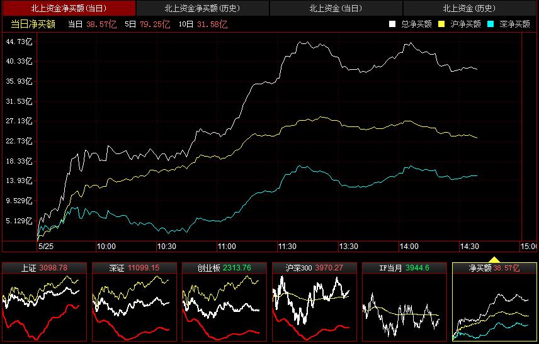Open the IF当月 futures mini chart
The width and height of the screenshot is (539, 344).
(x=404, y=302)
